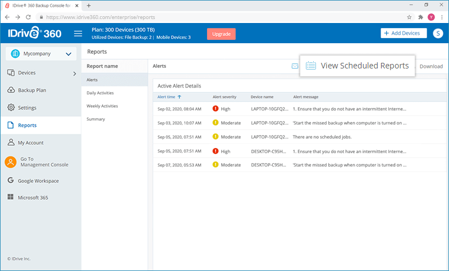Click the Download link

coord(431,66)
